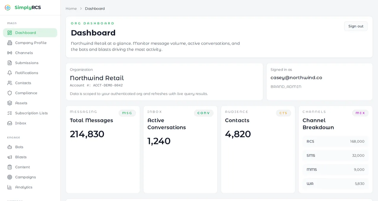Click the casey@northwind.co email
Image resolution: width=378 pixels, height=201 pixels.
pyautogui.click(x=296, y=78)
